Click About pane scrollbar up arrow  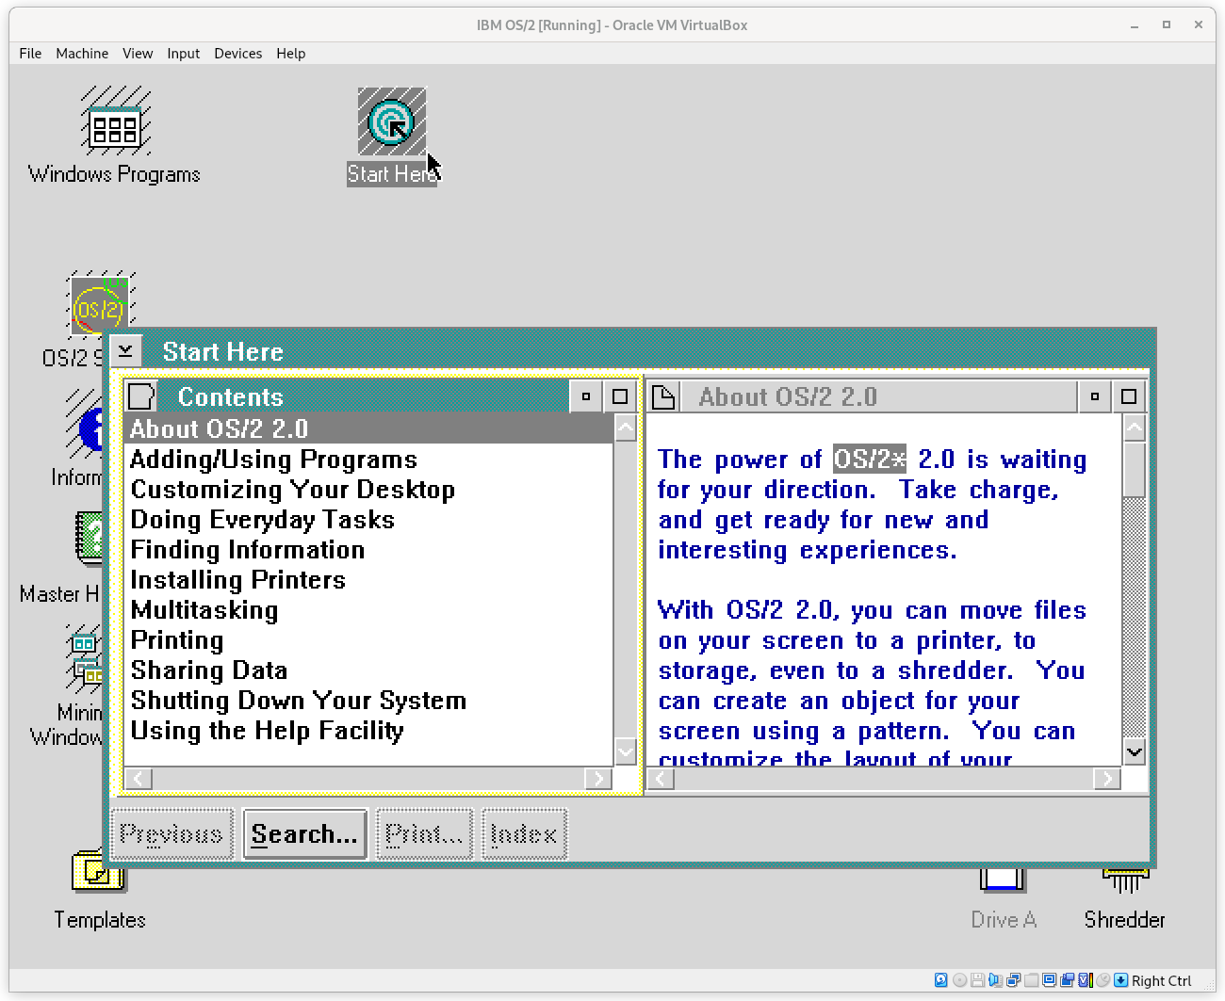[x=1135, y=428]
